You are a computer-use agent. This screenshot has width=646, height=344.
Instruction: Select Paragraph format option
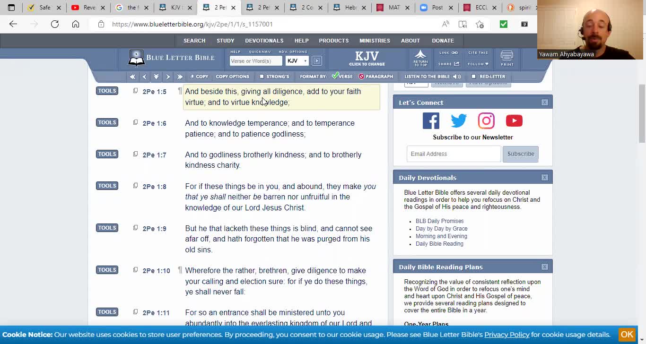click(375, 77)
